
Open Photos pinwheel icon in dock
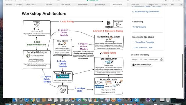[73, 100]
